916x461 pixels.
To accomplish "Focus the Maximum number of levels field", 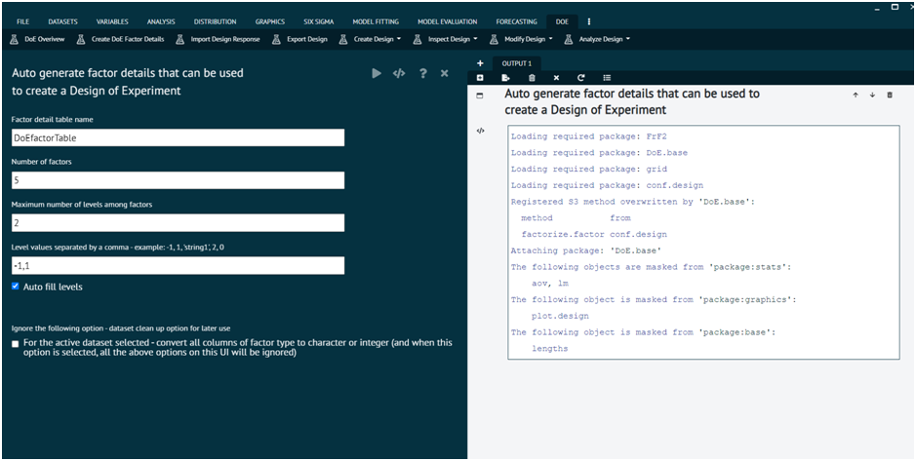I will (179, 223).
